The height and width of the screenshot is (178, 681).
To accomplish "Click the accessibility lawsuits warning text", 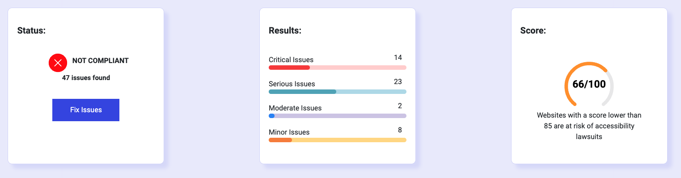I will pyautogui.click(x=589, y=126).
